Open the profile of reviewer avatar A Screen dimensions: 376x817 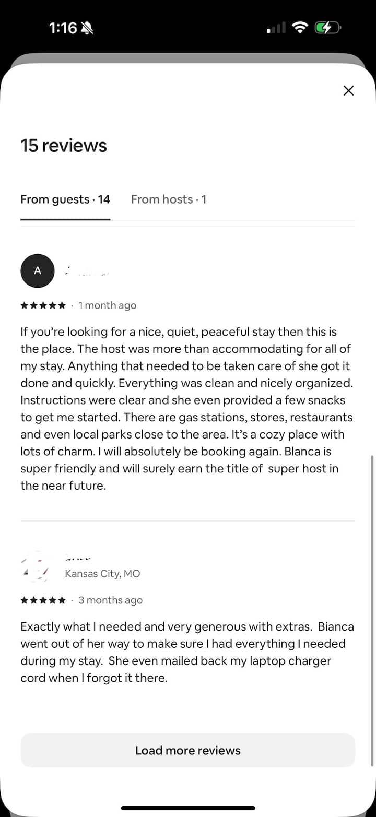click(x=37, y=270)
